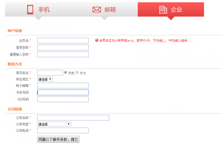Click the 公司信息 section heading
The height and width of the screenshot is (145, 222).
point(15,109)
